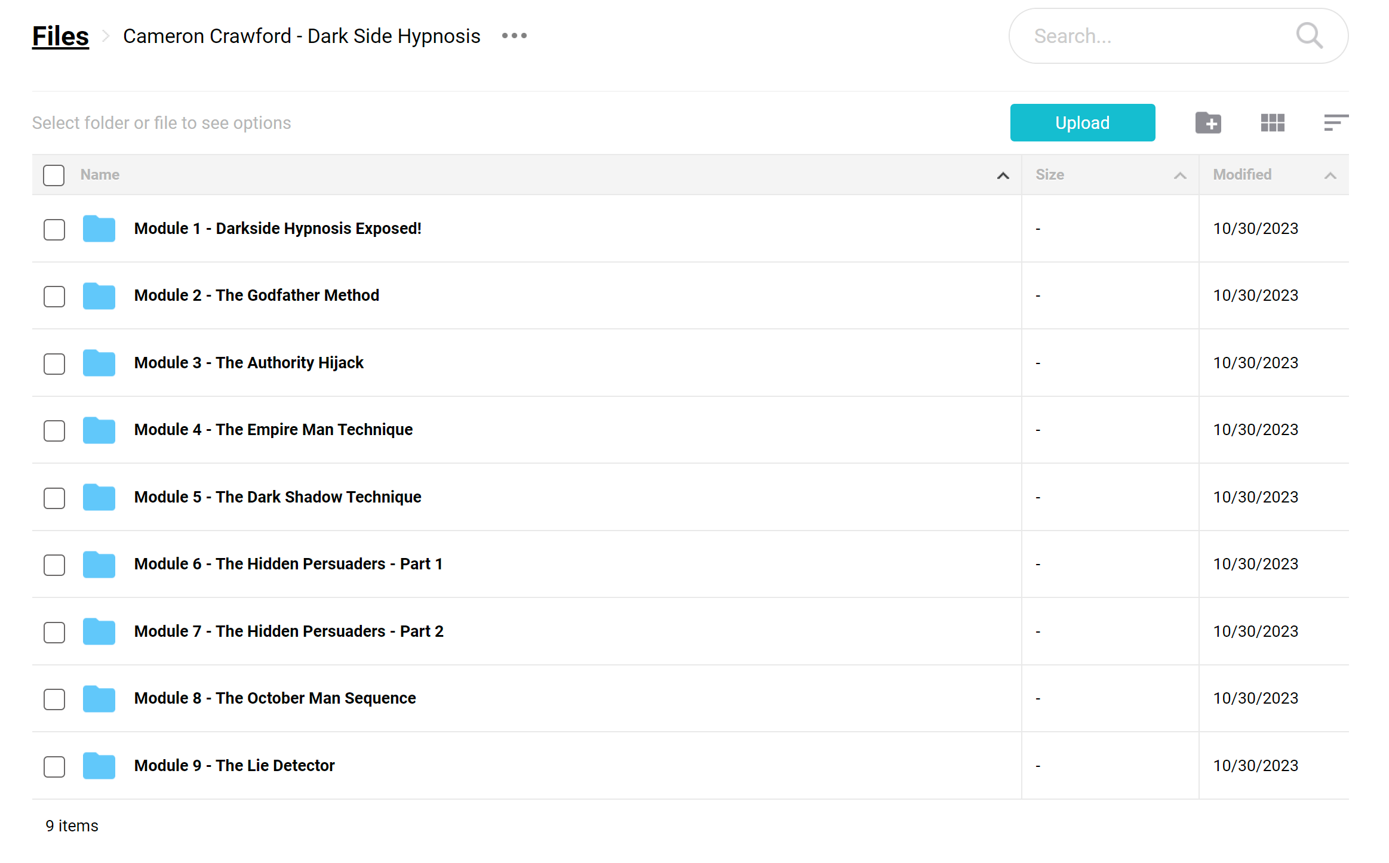Check Module 8 - The October Man Sequence checkbox
1389x863 pixels.
coord(54,699)
